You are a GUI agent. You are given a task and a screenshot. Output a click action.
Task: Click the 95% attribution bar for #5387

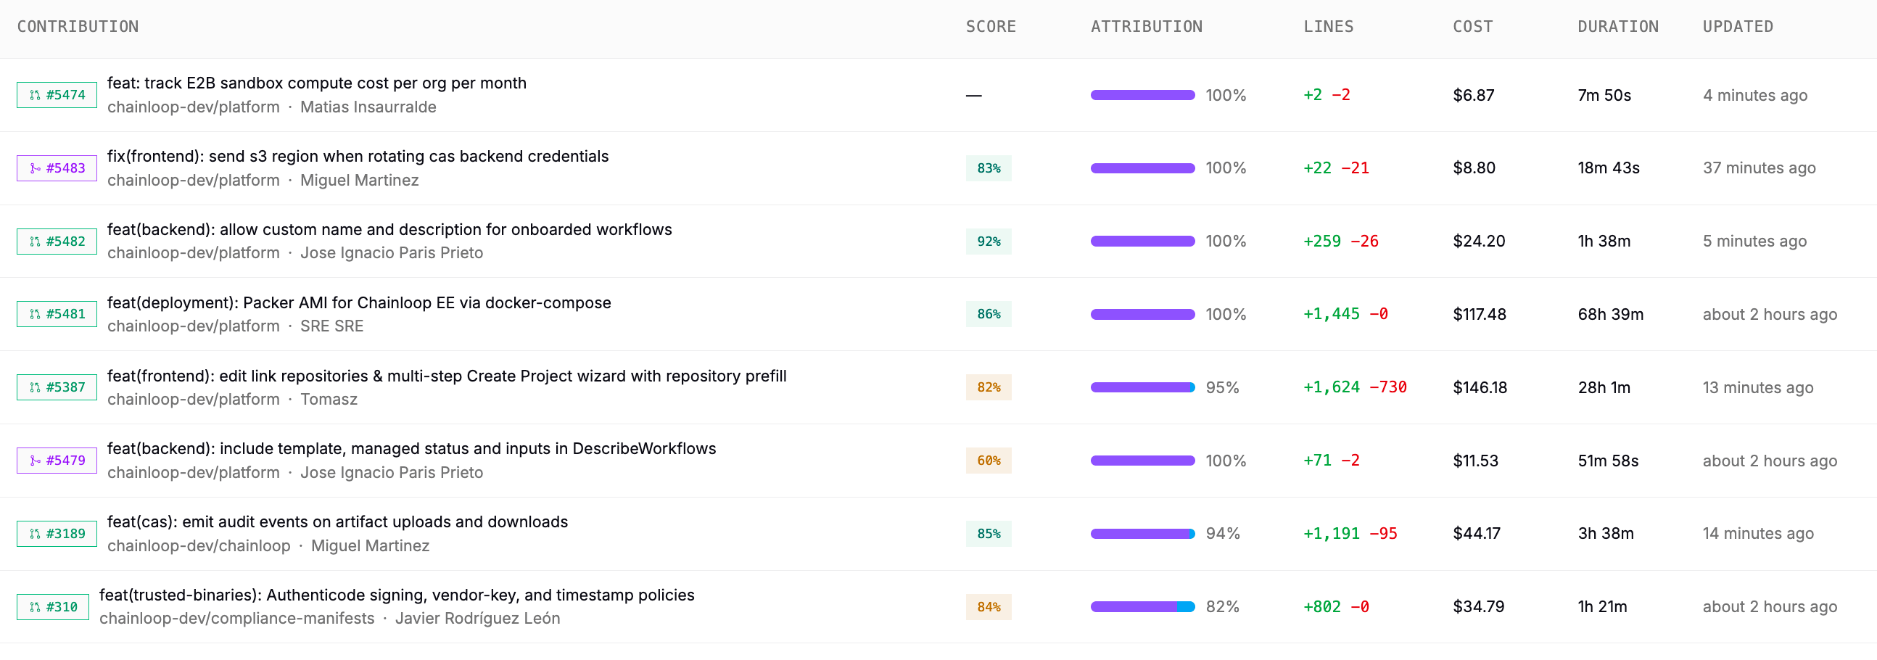(1142, 387)
